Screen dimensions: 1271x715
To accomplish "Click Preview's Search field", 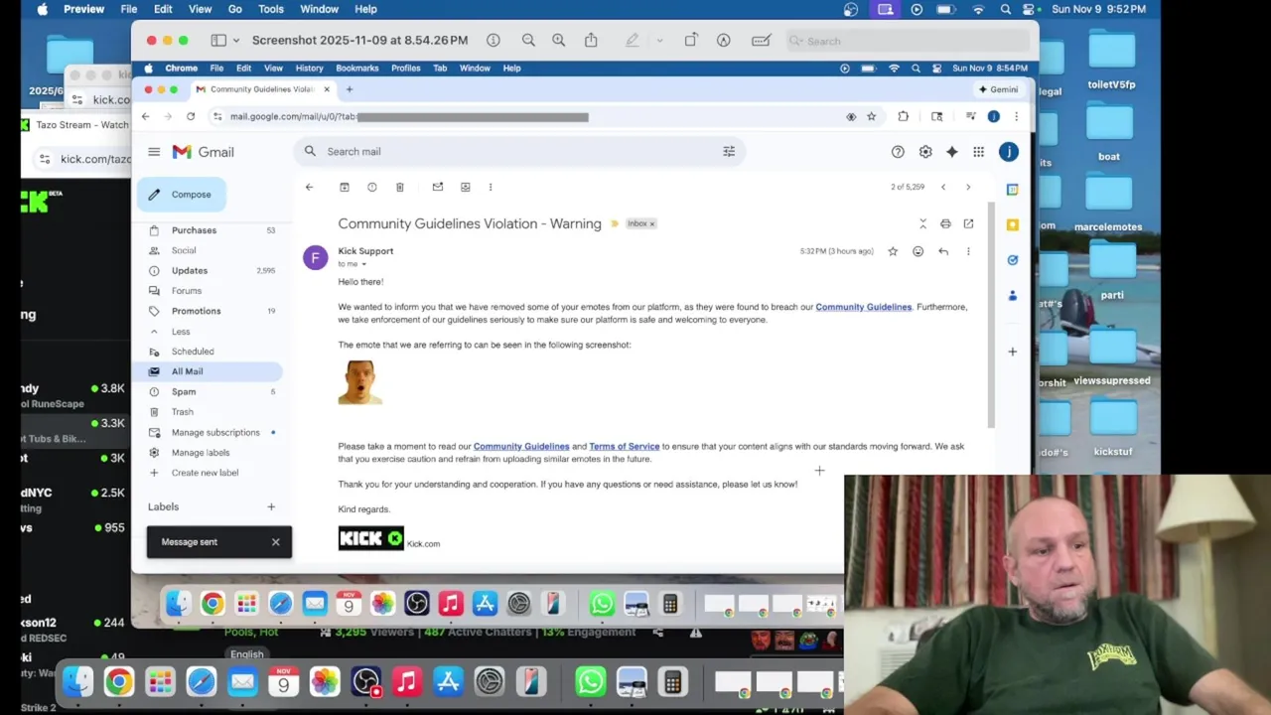I will [x=907, y=41].
